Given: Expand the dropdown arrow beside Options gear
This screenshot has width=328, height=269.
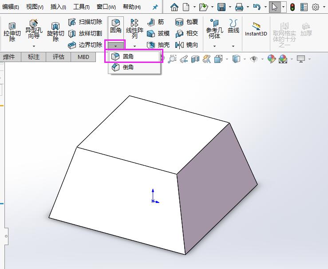Looking at the screenshot, I should 324,7.
